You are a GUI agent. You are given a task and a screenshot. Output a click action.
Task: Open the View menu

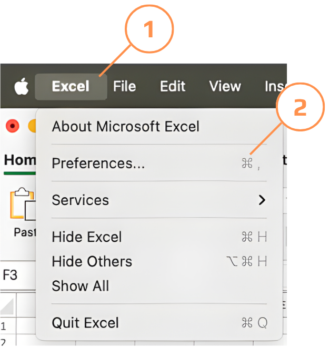point(225,87)
